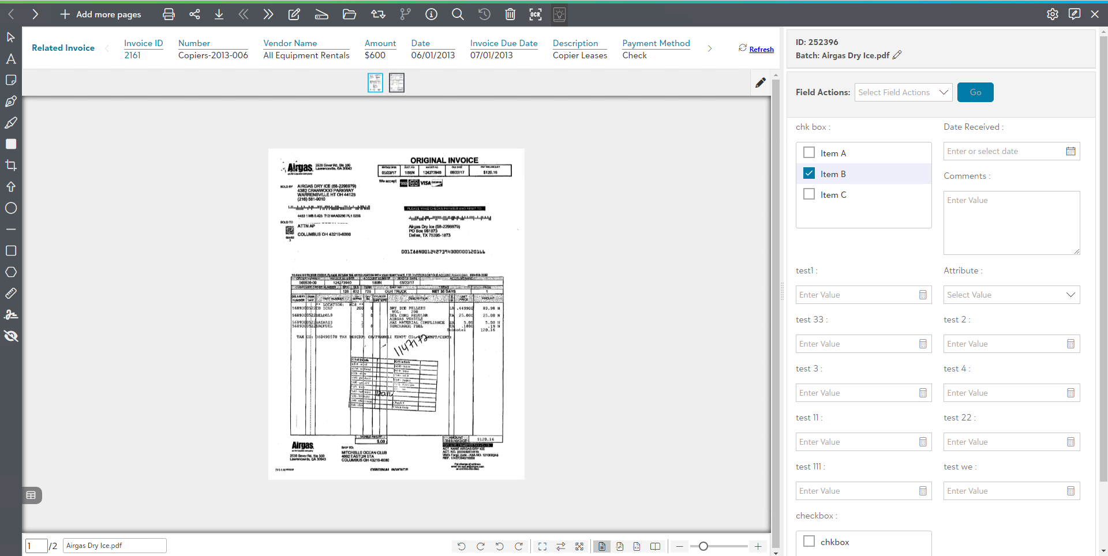The height and width of the screenshot is (556, 1108).
Task: Check the Item A checkbox
Action: tap(809, 153)
